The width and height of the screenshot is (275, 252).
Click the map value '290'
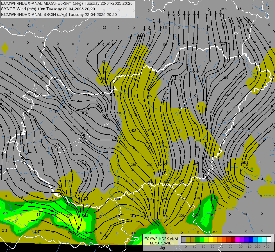(x=246, y=214)
